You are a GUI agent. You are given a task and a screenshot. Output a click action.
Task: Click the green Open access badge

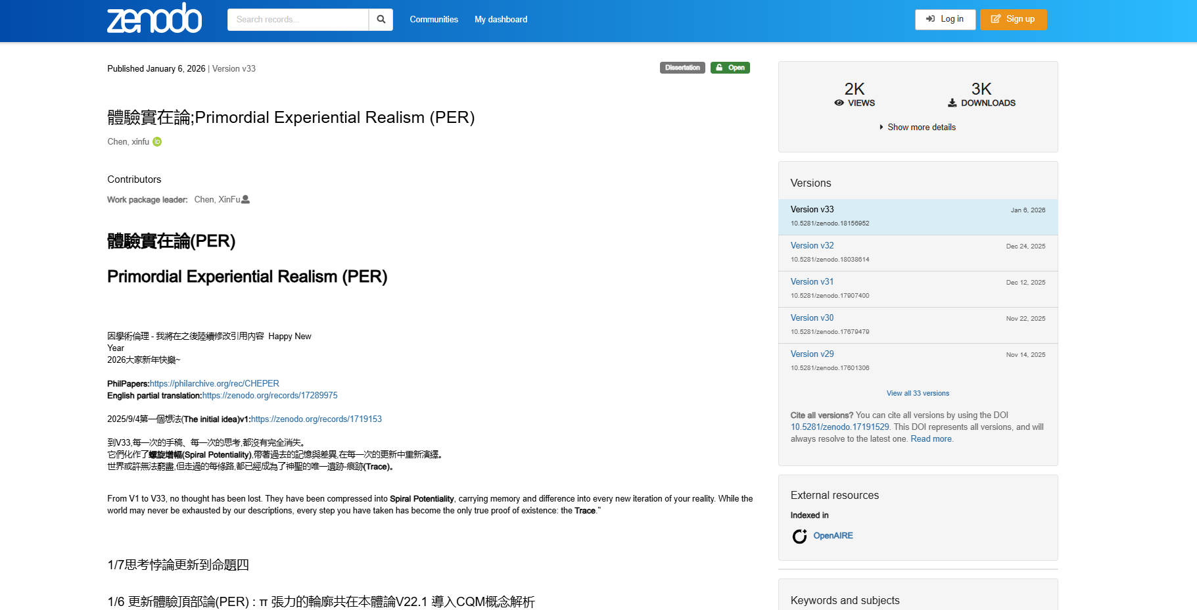(730, 68)
